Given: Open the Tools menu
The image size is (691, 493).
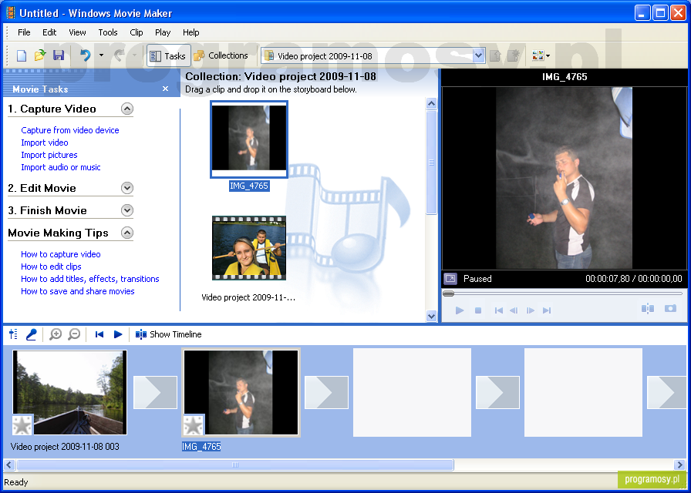Looking at the screenshot, I should (x=107, y=32).
